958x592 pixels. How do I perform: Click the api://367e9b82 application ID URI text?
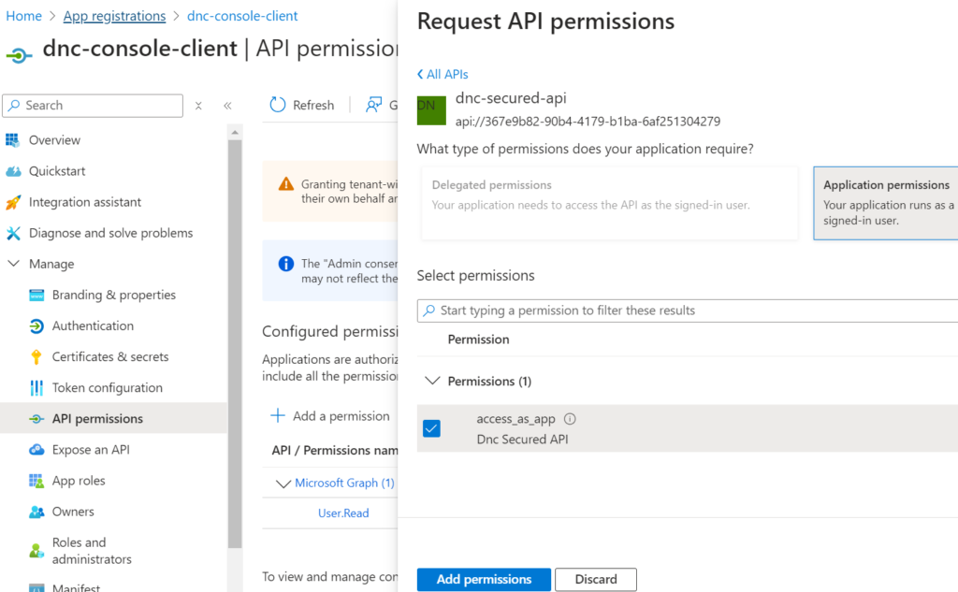tap(588, 122)
